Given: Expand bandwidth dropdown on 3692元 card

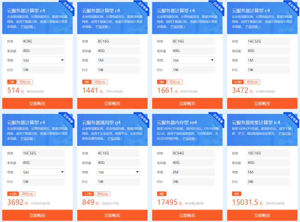Looking at the screenshot, I should [43, 172].
